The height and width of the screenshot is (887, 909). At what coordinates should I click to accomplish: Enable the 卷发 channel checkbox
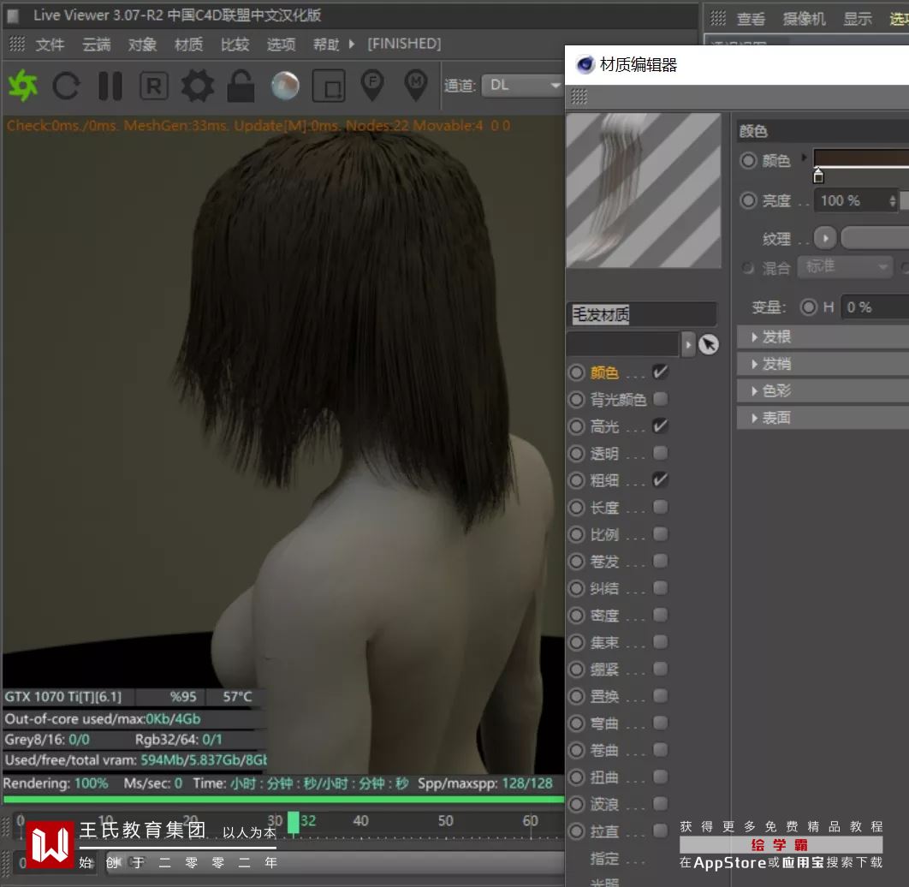[660, 562]
